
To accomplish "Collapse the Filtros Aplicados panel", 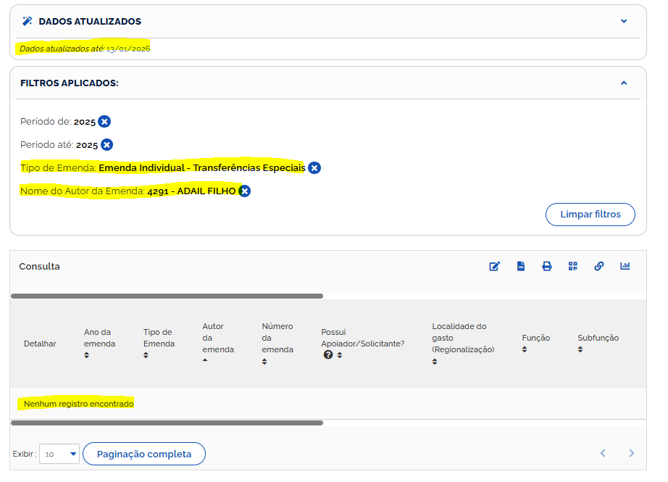I will click(x=624, y=83).
